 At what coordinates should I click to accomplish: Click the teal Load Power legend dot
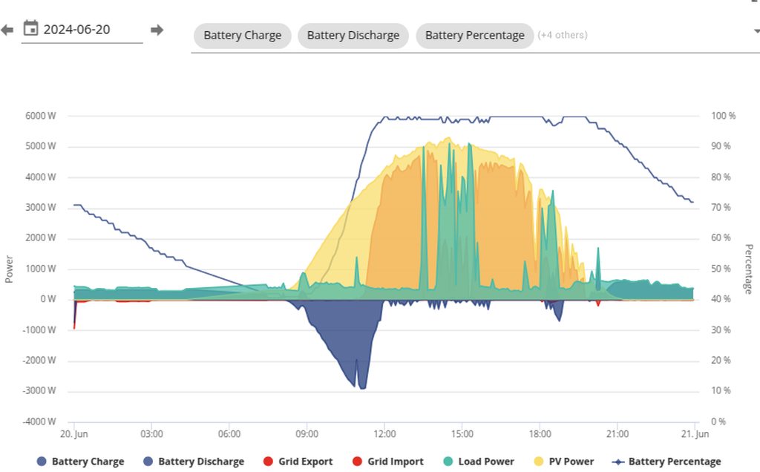tap(448, 462)
